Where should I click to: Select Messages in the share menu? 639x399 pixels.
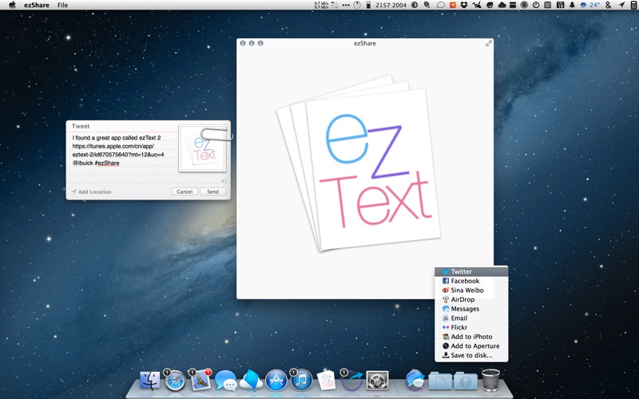tap(471, 309)
